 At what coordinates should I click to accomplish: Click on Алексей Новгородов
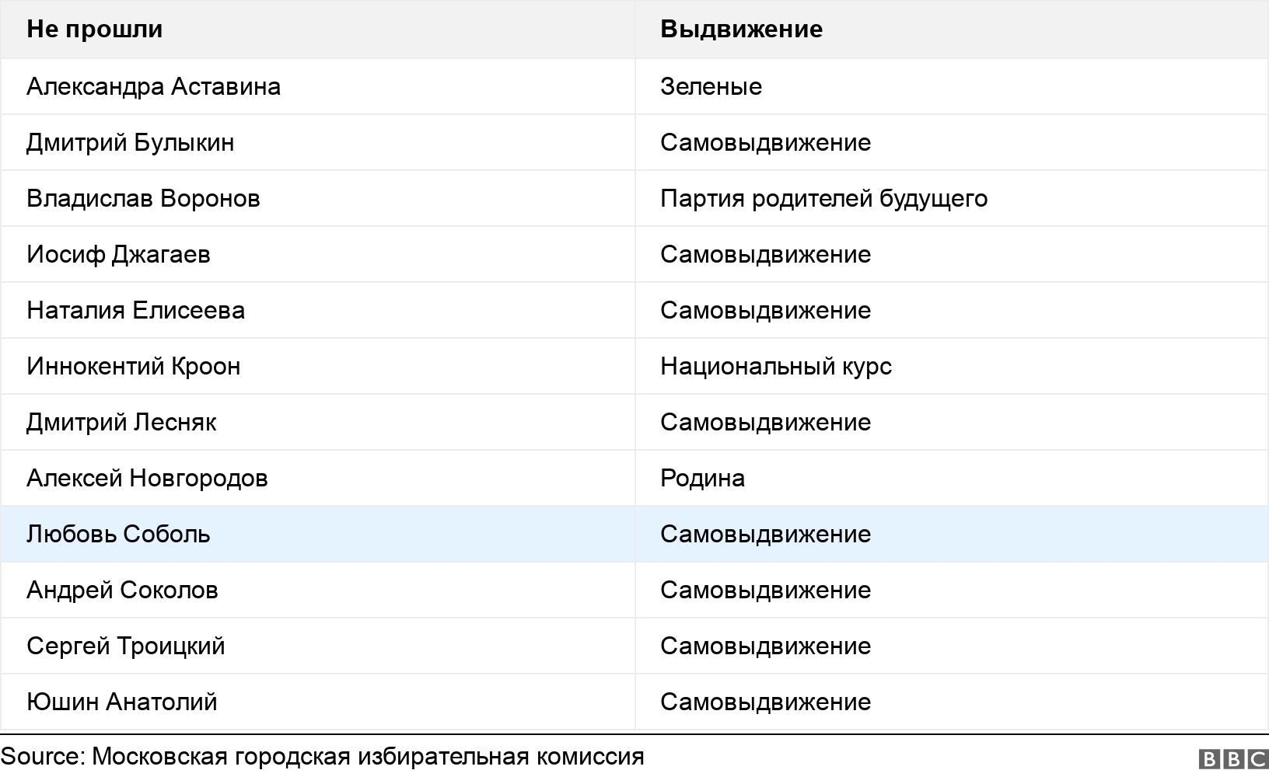click(147, 478)
